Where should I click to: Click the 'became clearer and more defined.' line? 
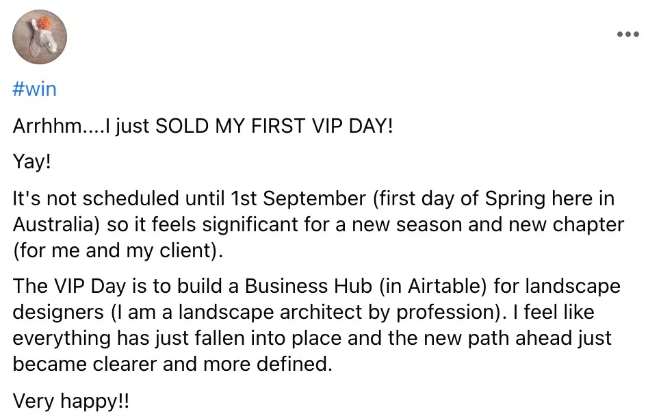(x=172, y=364)
